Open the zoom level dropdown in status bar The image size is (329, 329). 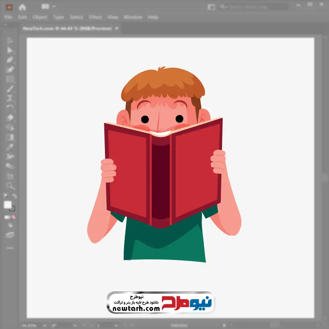click(45, 326)
